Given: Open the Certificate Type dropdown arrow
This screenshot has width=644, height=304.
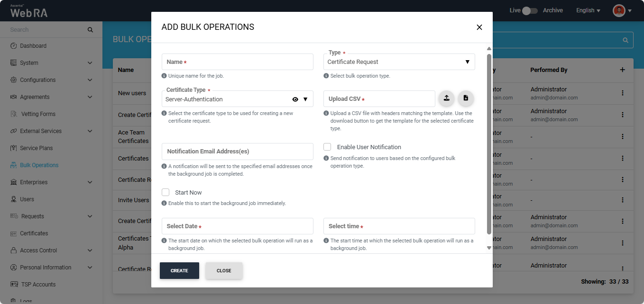Looking at the screenshot, I should [305, 99].
